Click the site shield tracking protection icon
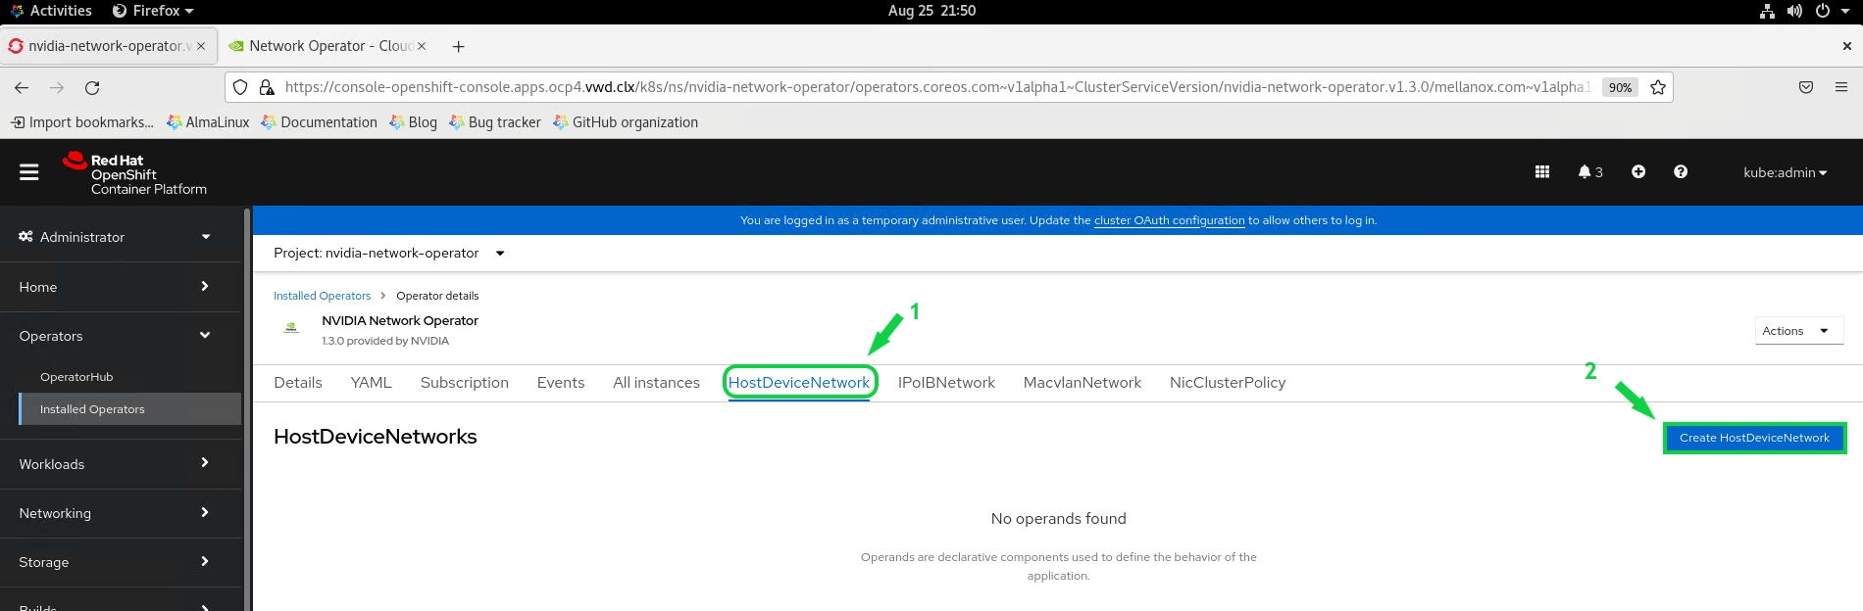This screenshot has height=611, width=1863. [240, 87]
